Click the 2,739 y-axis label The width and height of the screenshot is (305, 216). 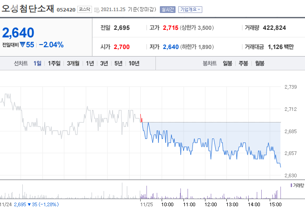[x=291, y=87]
